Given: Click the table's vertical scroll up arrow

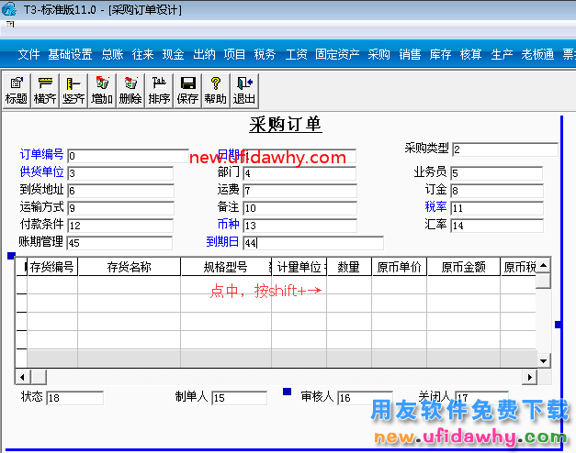Looking at the screenshot, I should [543, 265].
